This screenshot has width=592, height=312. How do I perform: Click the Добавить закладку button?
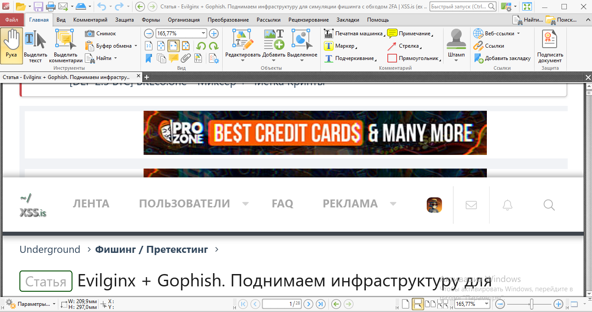502,58
